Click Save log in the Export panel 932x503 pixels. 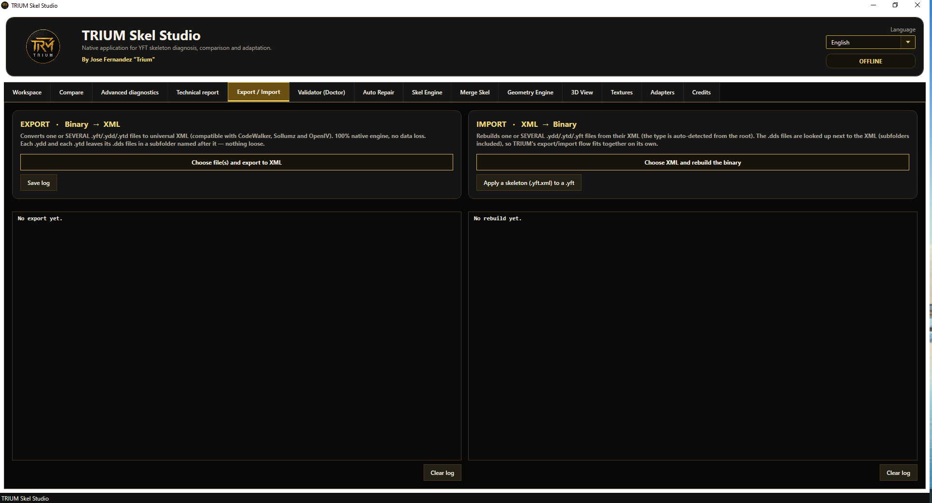pyautogui.click(x=39, y=183)
